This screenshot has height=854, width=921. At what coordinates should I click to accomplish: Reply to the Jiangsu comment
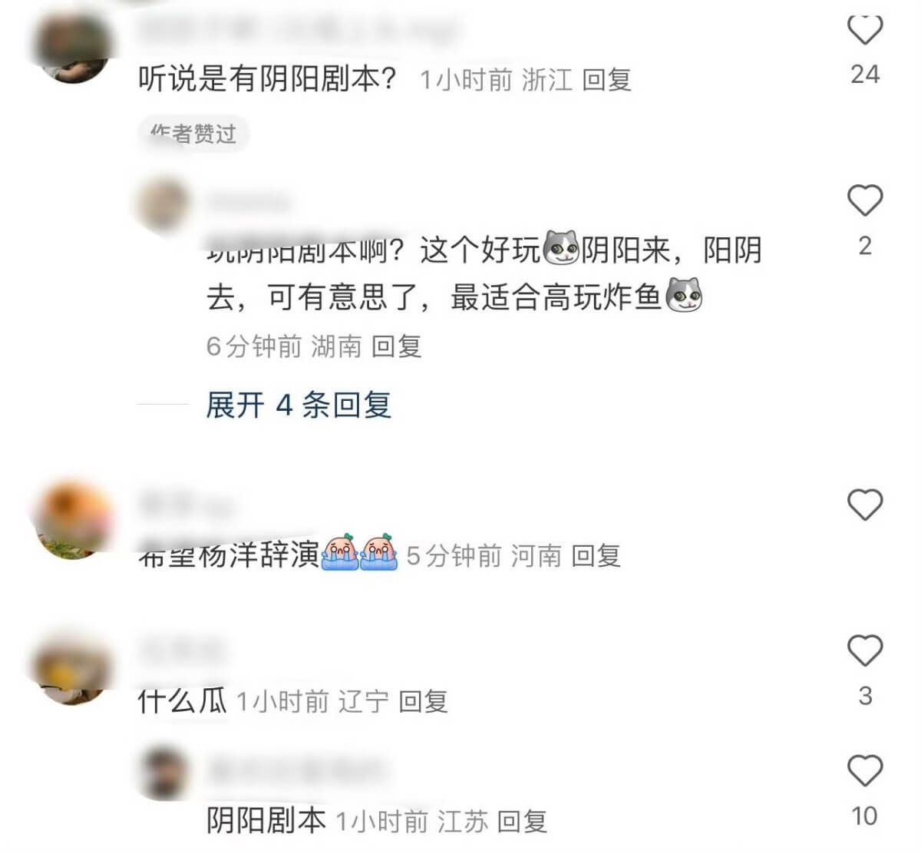523,822
